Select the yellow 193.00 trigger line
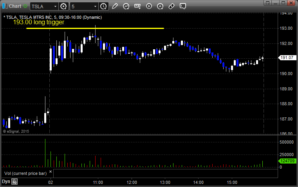 [95, 28]
